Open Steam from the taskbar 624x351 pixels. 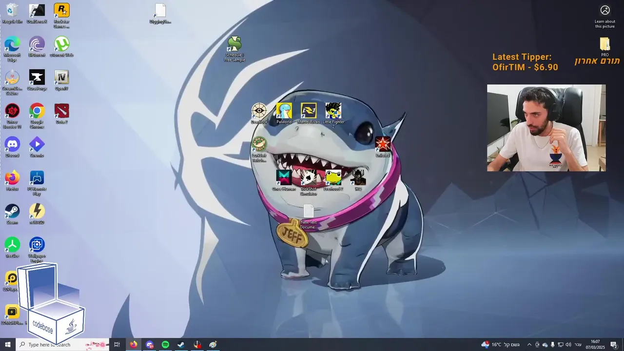click(x=181, y=345)
